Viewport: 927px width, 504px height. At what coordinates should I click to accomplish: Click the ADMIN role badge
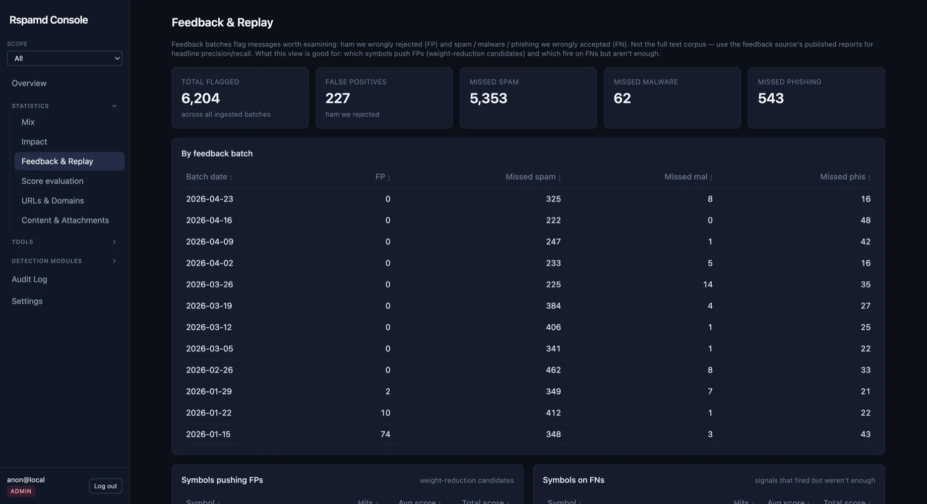tap(21, 491)
